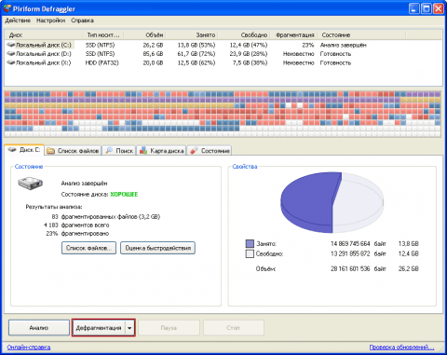Open the Онлайн-справка link
The image size is (447, 355).
pyautogui.click(x=29, y=348)
